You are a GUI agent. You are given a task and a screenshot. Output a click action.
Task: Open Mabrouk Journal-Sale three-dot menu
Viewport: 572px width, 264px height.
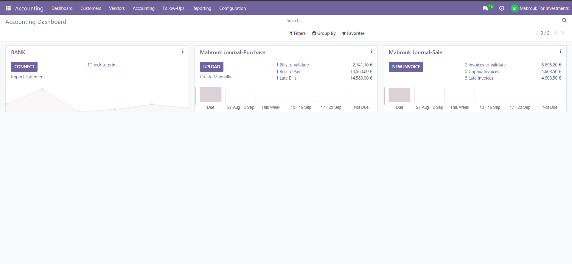[x=560, y=52]
